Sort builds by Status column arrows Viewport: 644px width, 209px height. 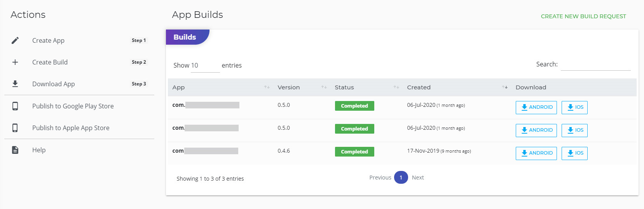tap(396, 87)
